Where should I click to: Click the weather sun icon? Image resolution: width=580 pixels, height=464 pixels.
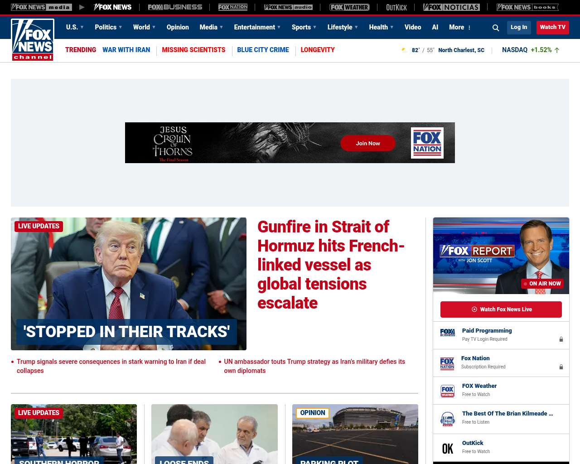coord(404,50)
